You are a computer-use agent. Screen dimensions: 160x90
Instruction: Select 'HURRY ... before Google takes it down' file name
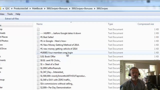[60, 33]
